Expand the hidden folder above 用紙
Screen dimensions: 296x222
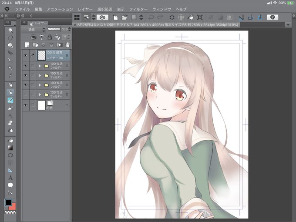tap(40, 94)
